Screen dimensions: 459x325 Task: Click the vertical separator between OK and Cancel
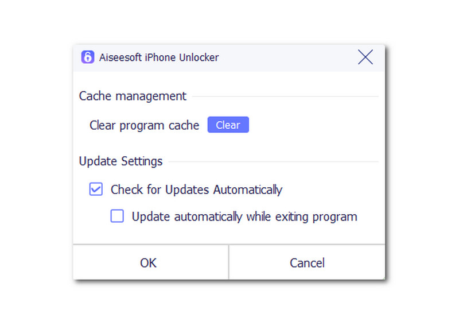click(x=228, y=263)
